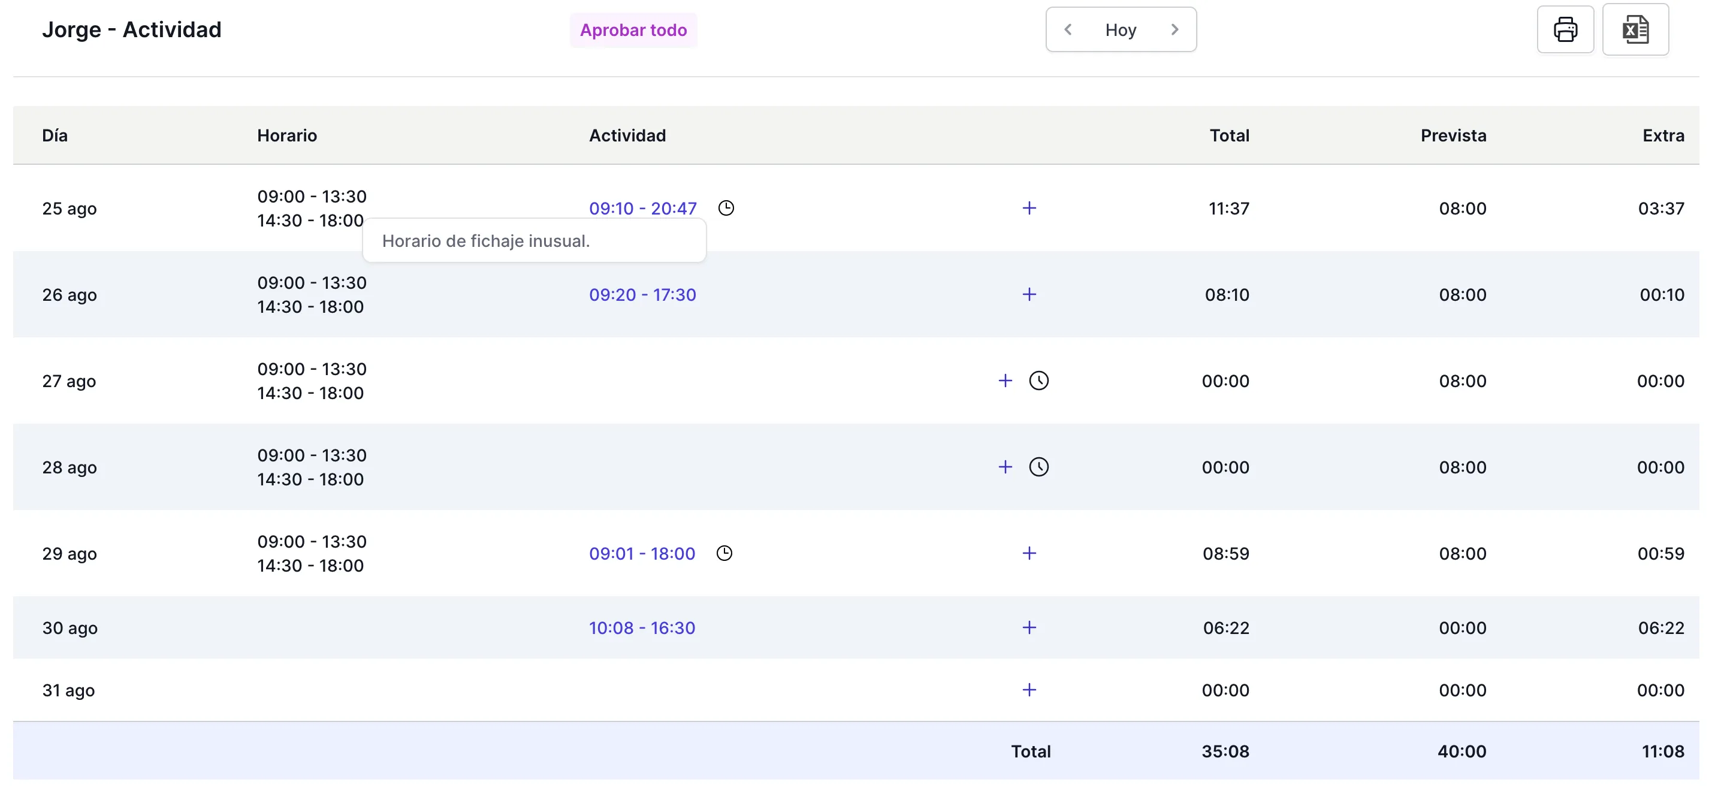Open the 09:10 - 20:47 activity entry

click(642, 209)
